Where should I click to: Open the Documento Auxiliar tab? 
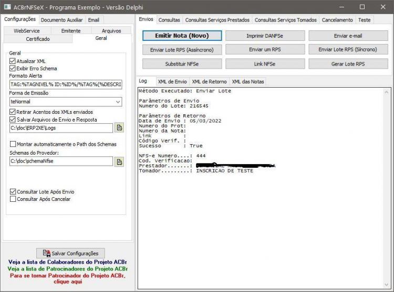coord(61,20)
